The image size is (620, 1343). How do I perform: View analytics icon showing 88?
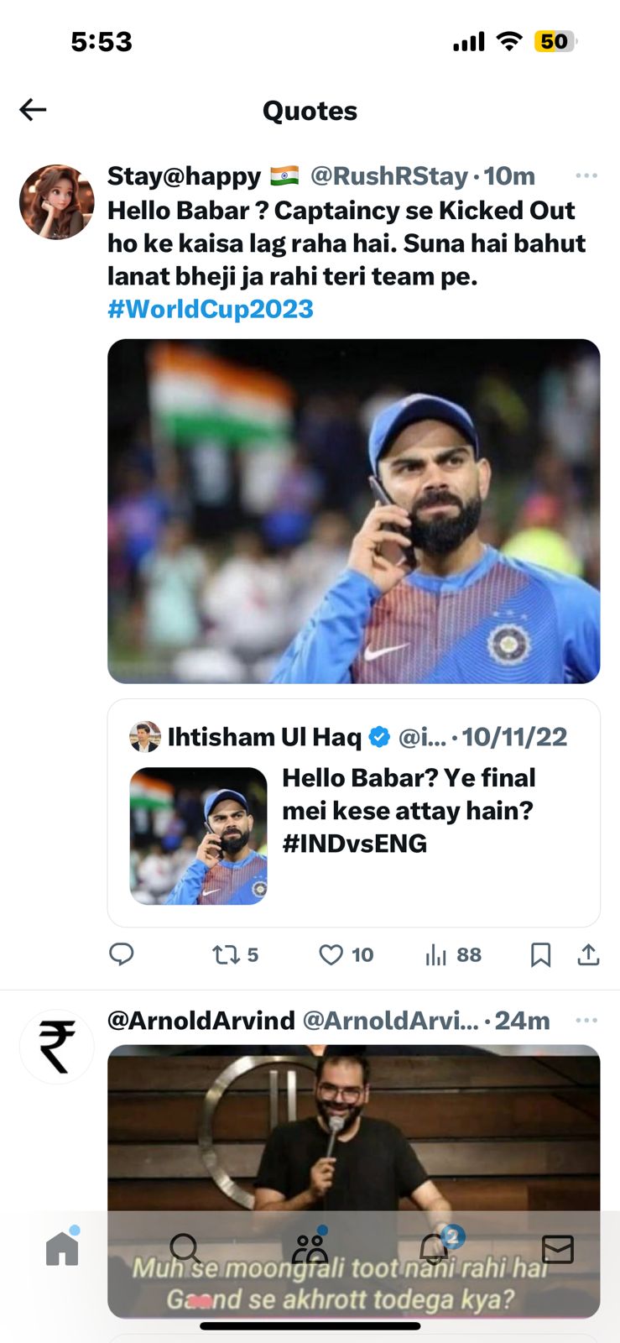point(436,954)
